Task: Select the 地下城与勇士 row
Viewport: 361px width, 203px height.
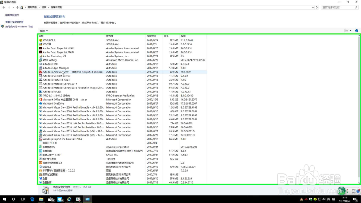Action: click(x=122, y=159)
